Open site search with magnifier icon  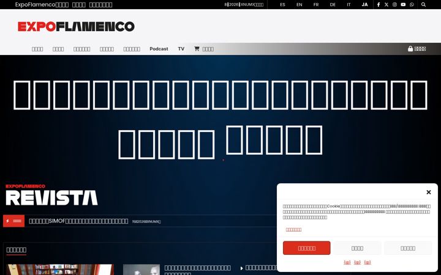coord(423,4)
